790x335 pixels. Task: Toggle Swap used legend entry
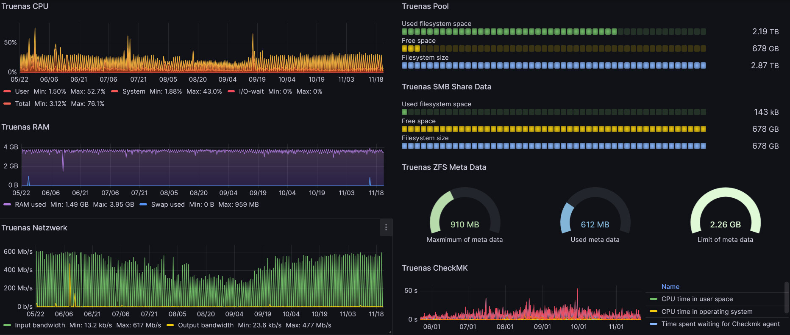coord(168,205)
